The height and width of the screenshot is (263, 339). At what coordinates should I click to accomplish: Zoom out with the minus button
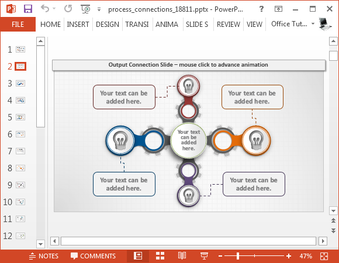click(x=220, y=256)
